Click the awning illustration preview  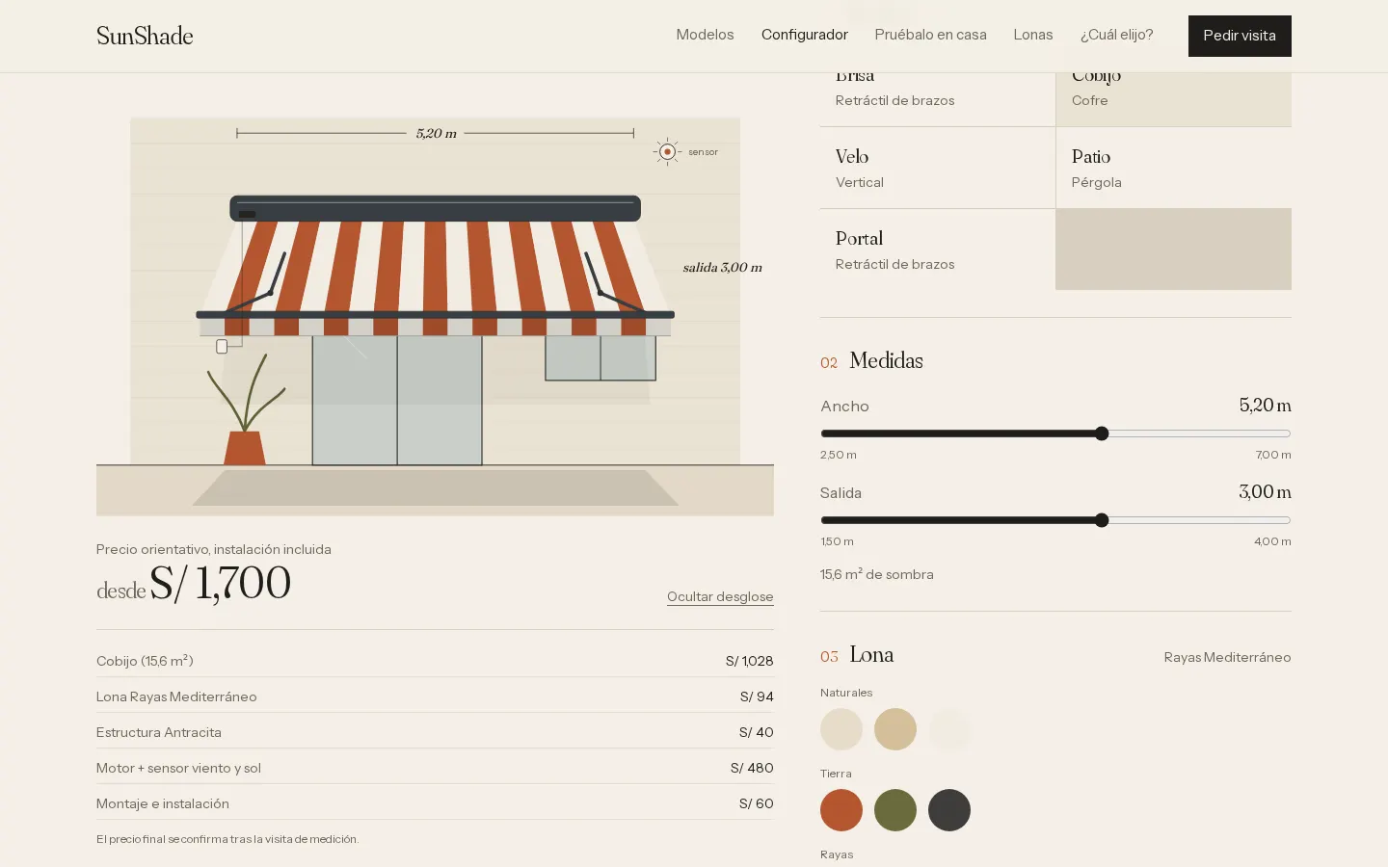coord(435,316)
